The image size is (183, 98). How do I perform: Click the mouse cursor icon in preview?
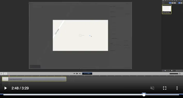(91, 36)
